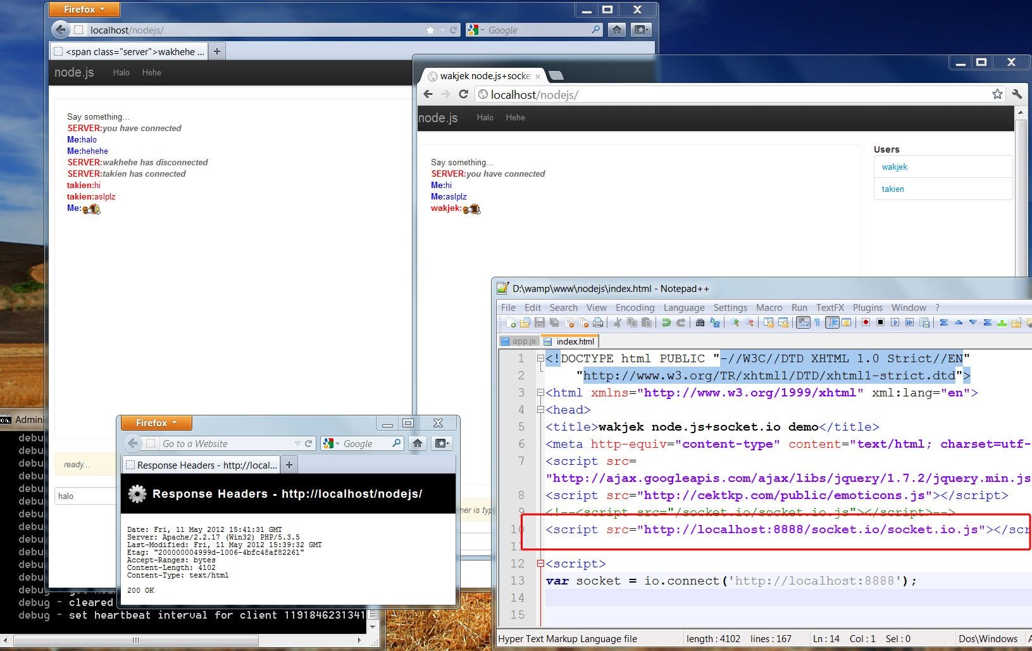The image size is (1032, 651).
Task: Open Find with the binoculars icon
Action: [700, 322]
